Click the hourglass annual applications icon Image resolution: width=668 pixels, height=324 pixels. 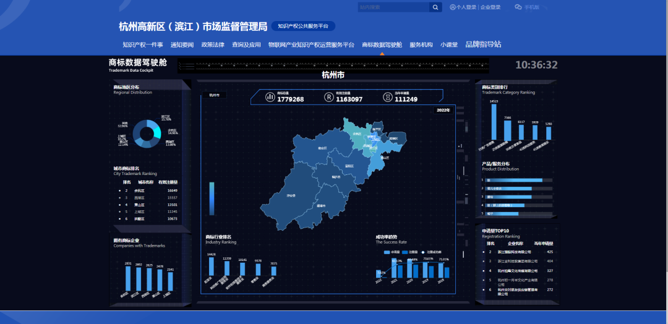[387, 97]
